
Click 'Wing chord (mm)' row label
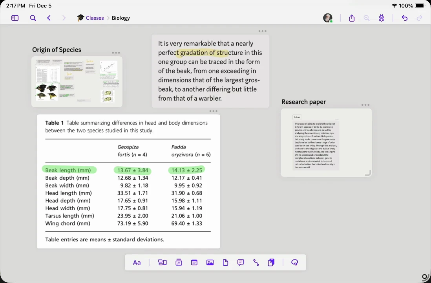(68, 223)
